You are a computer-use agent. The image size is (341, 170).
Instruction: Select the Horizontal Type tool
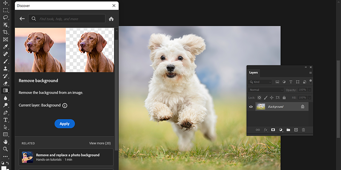point(6,120)
